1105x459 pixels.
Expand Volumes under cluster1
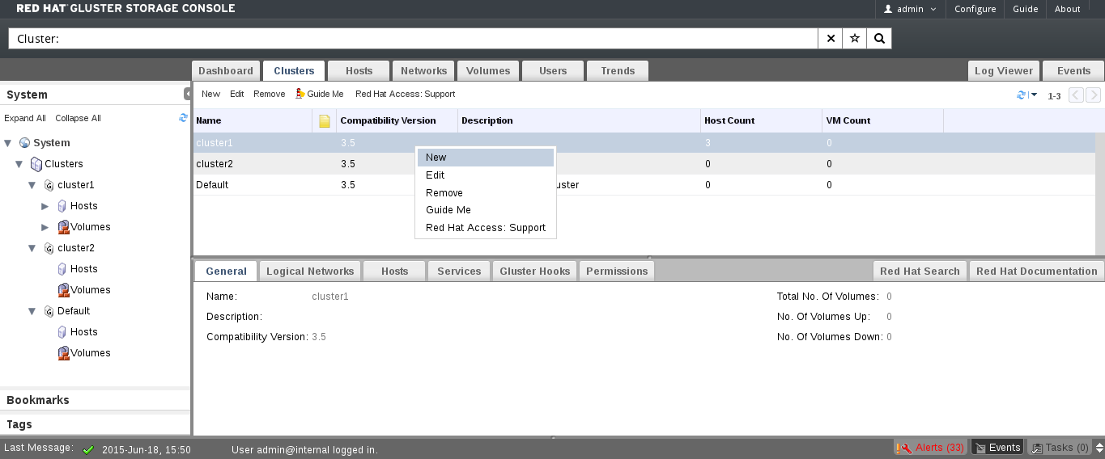point(45,227)
